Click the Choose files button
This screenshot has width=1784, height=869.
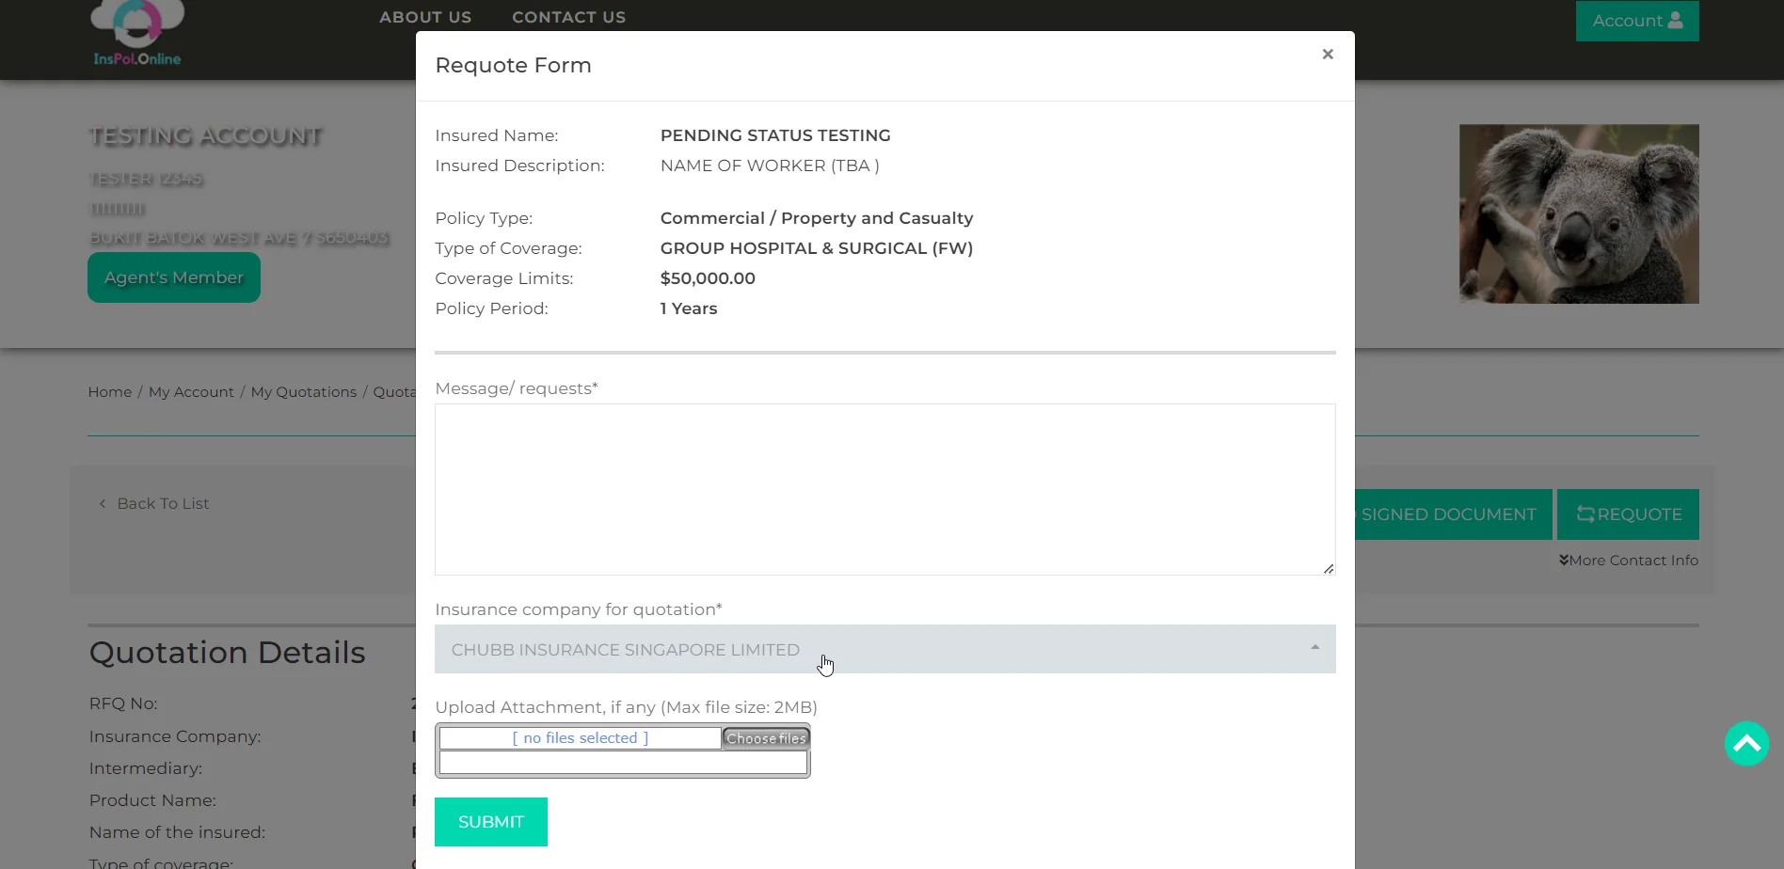pos(766,738)
